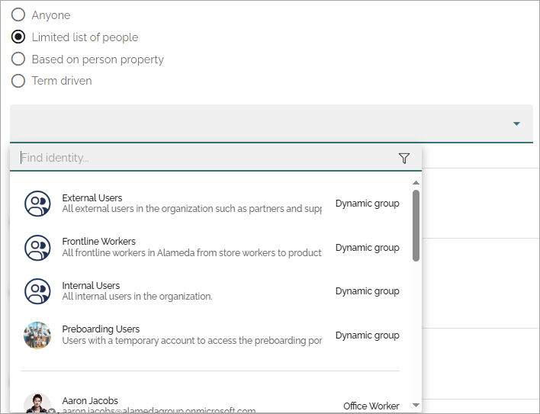Select the Anyone radio option
540x414 pixels.
(x=18, y=14)
